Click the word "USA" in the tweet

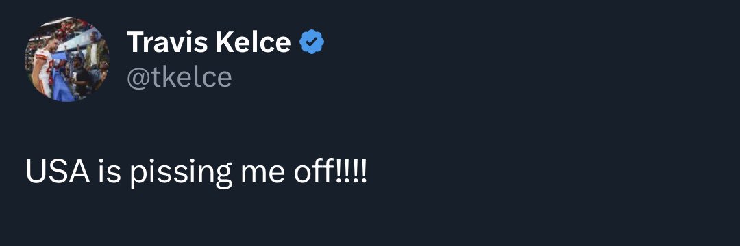pos(58,172)
